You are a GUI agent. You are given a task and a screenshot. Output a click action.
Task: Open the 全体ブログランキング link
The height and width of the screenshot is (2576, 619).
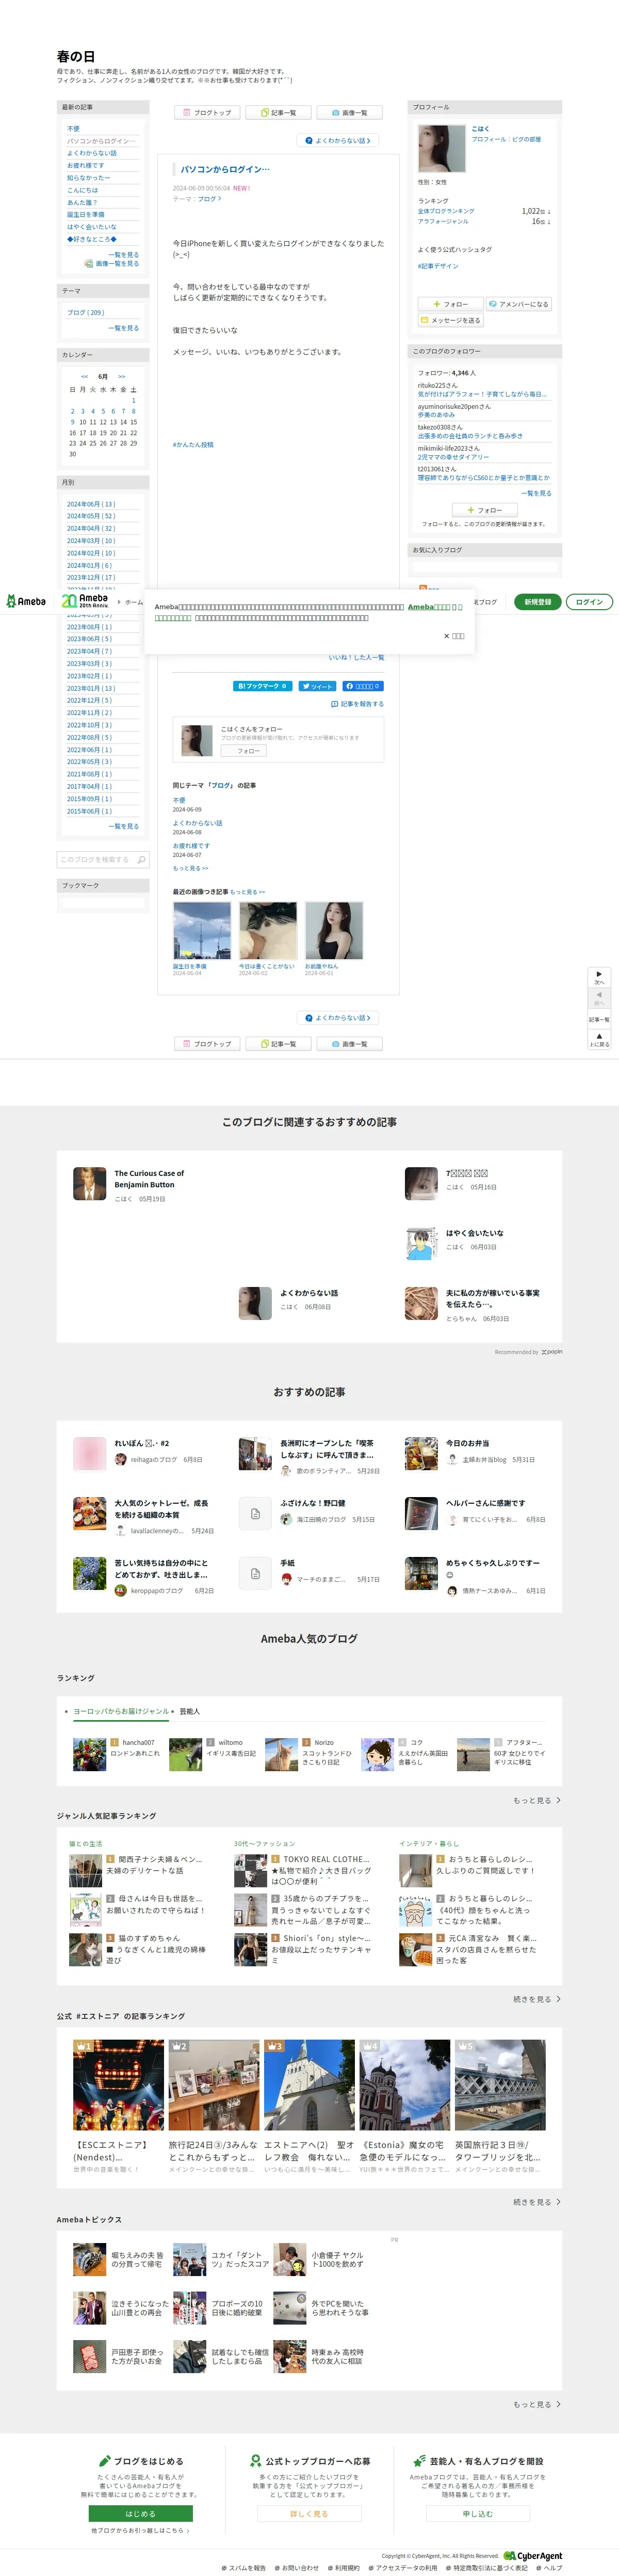pyautogui.click(x=446, y=211)
